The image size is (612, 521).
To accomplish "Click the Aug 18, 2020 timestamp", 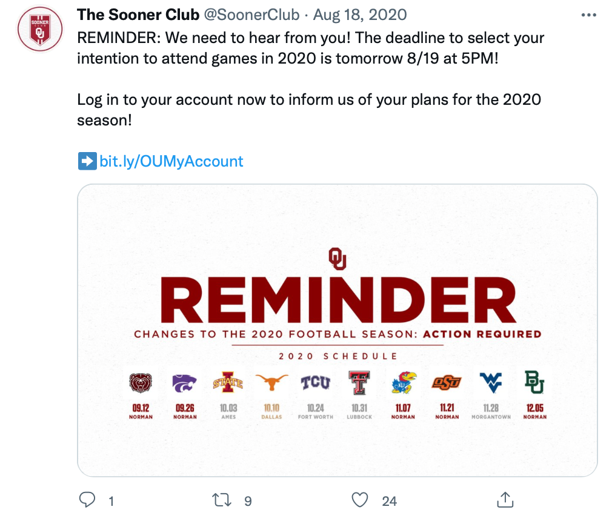I will click(361, 15).
